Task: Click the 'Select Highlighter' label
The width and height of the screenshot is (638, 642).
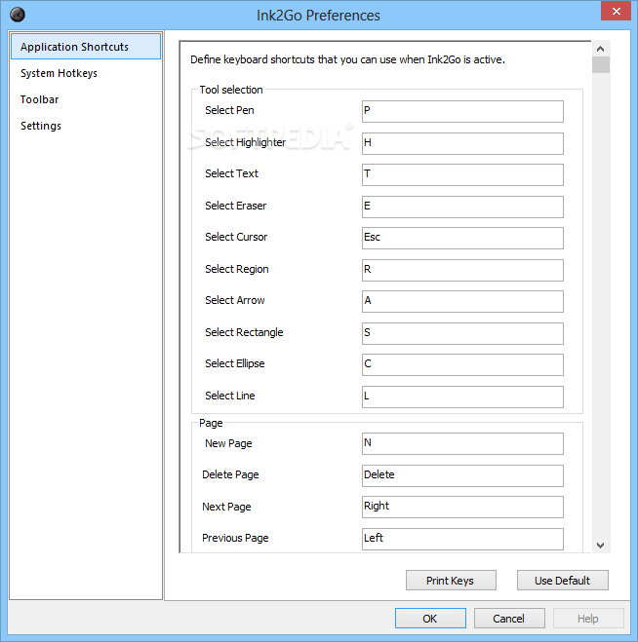Action: pos(245,142)
